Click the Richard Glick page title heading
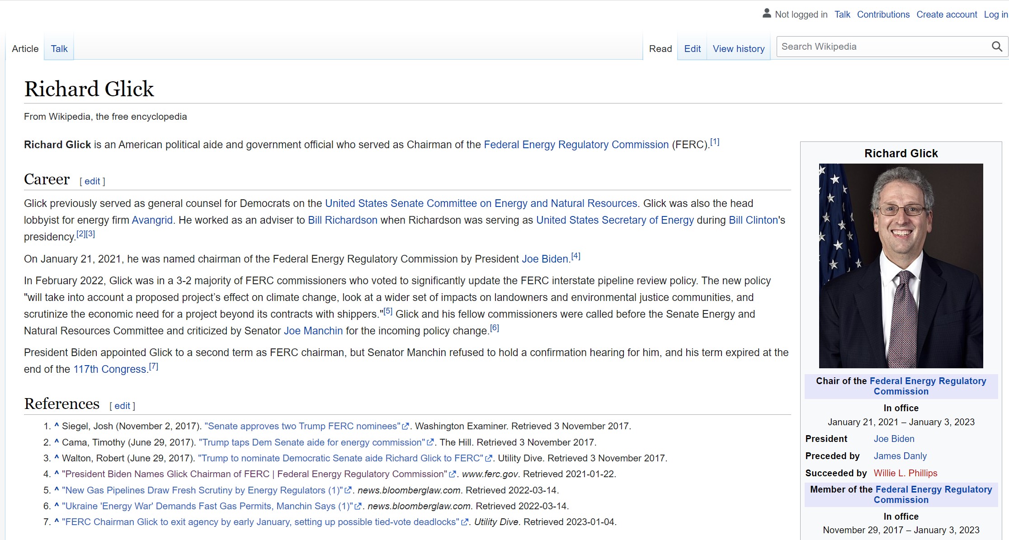Image resolution: width=1009 pixels, height=540 pixels. coord(89,89)
